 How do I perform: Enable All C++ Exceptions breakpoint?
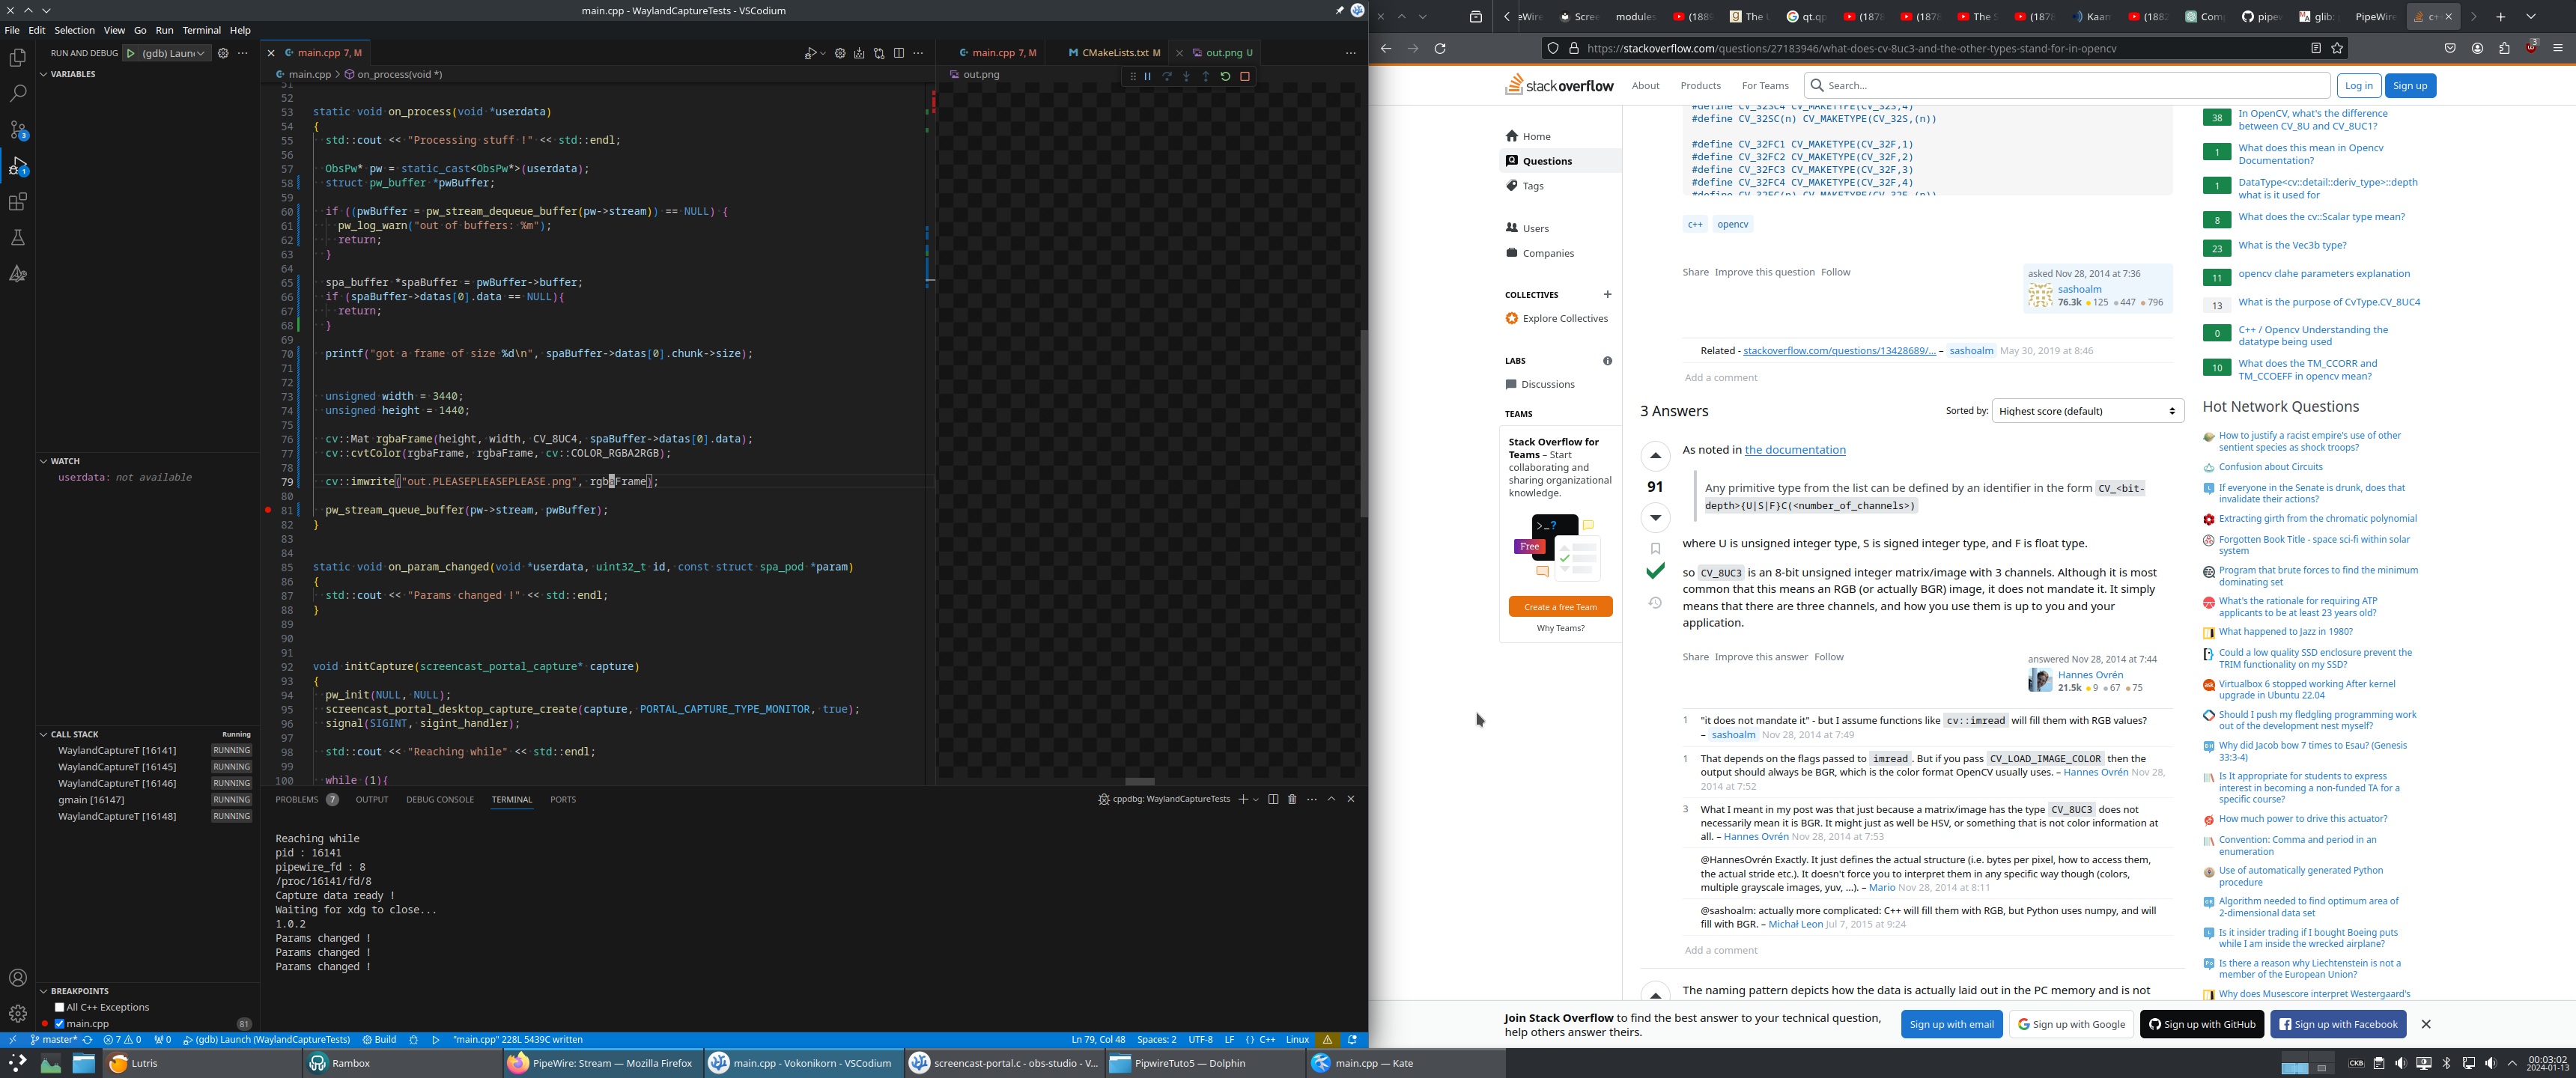(59, 1007)
